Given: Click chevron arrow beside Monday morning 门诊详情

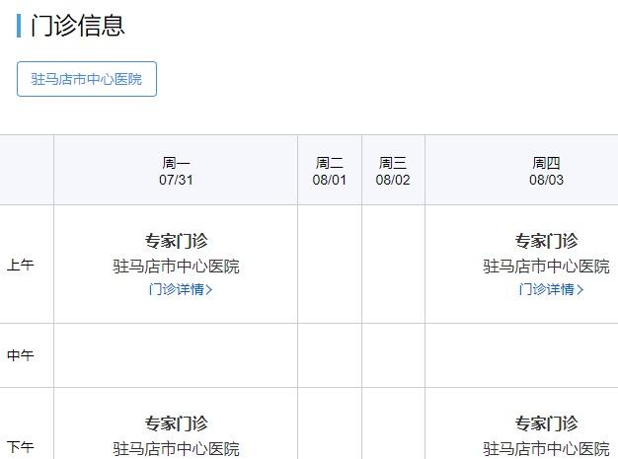Looking at the screenshot, I should (209, 290).
